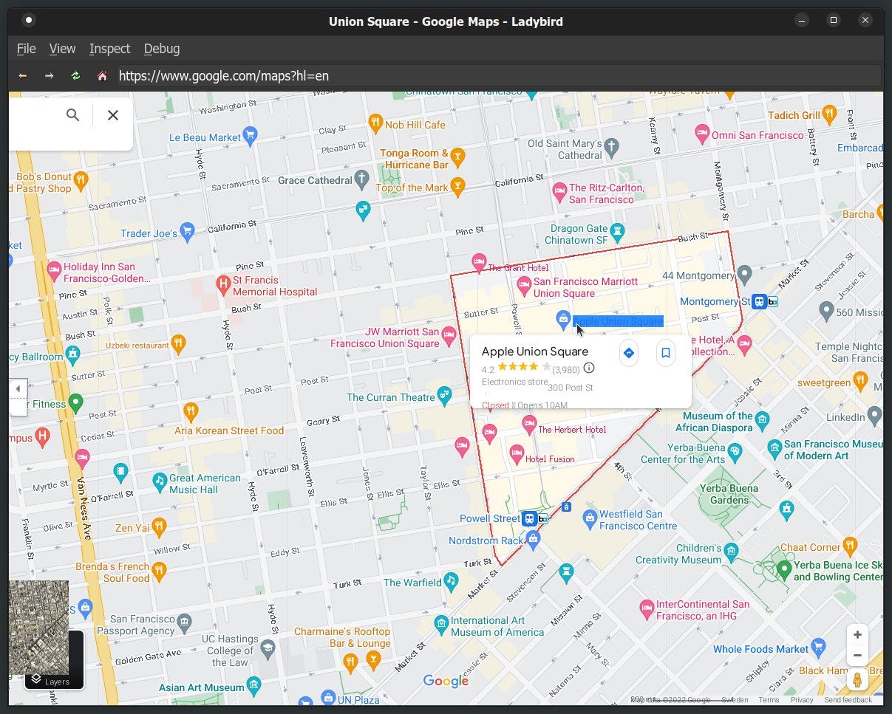The height and width of the screenshot is (714, 892).
Task: Select the Nob Hill Cafe restaurant pin
Action: pos(375,123)
